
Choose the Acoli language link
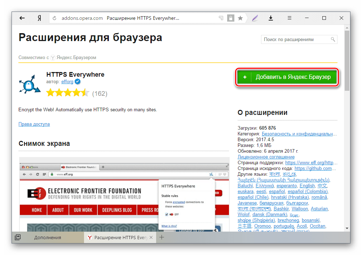(302, 226)
